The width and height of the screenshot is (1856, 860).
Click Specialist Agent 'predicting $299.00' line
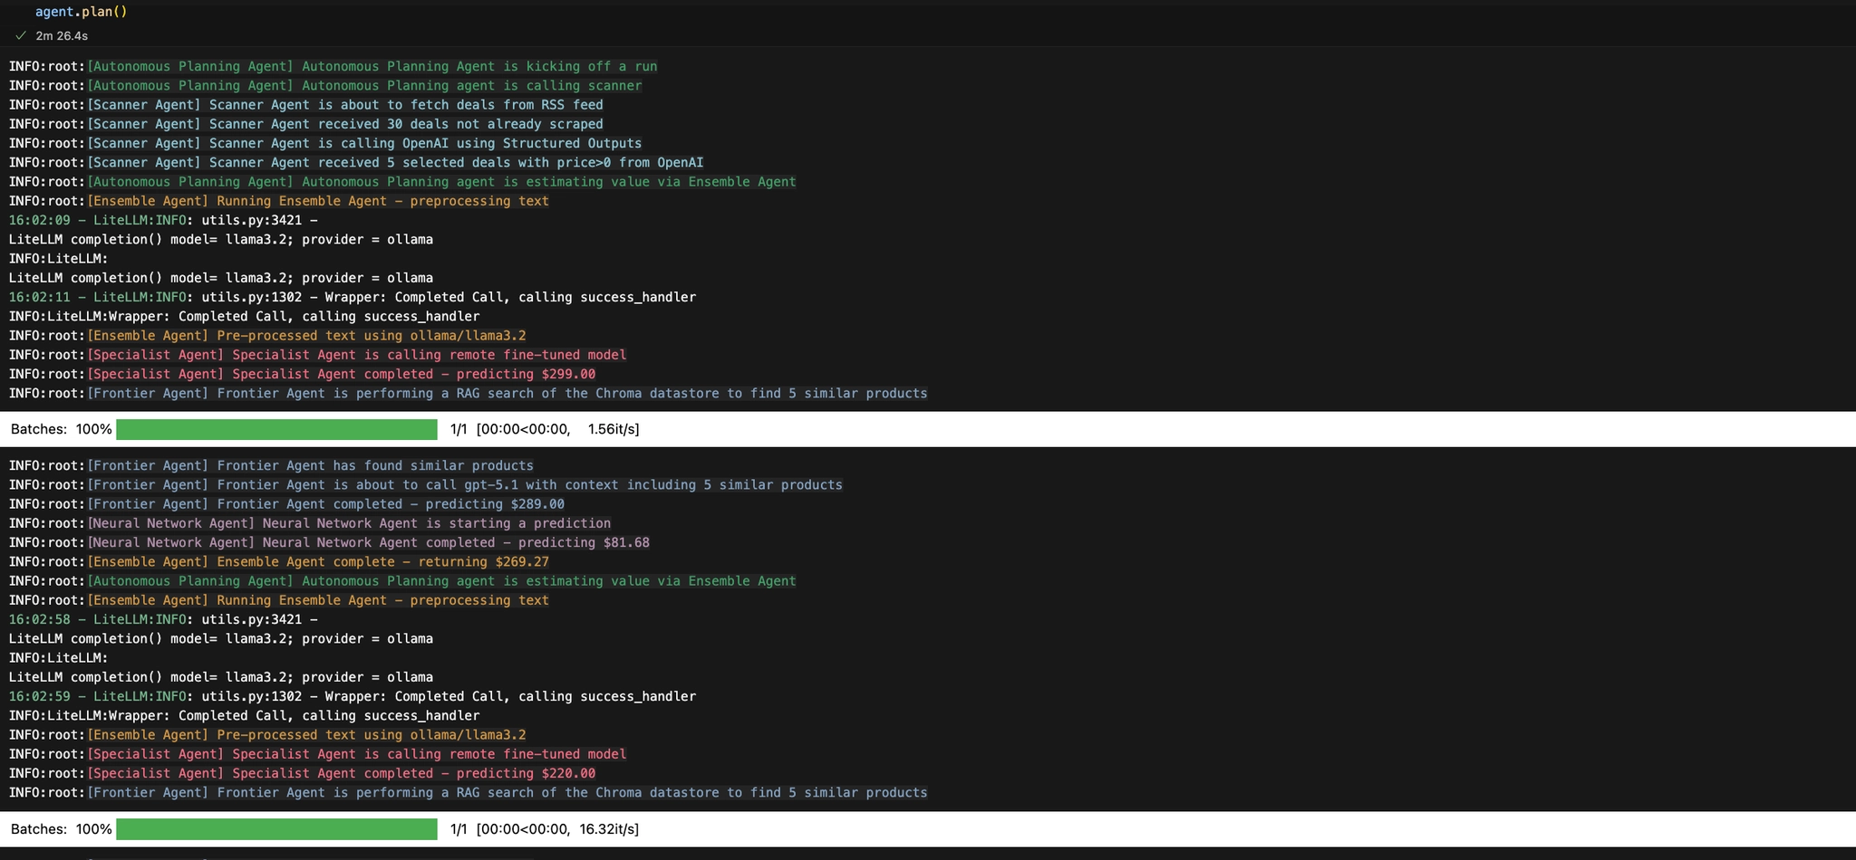[303, 374]
